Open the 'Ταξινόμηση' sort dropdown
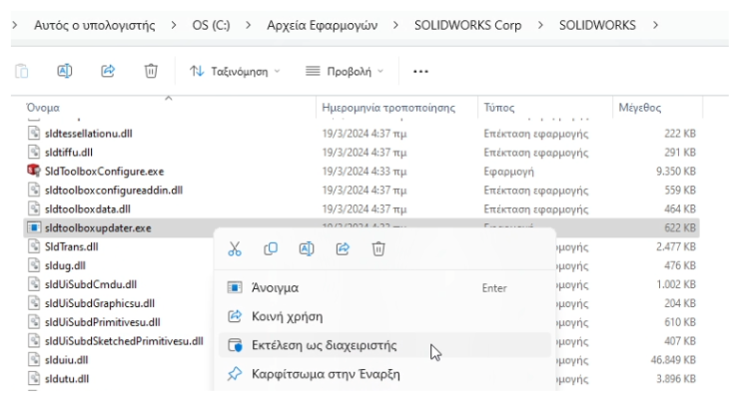The width and height of the screenshot is (730, 416). (236, 71)
